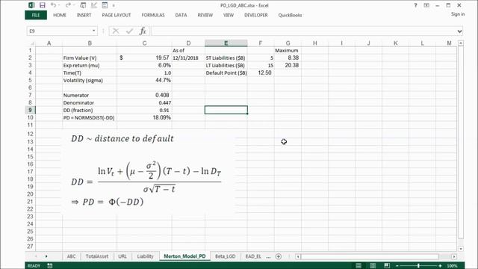Zoom in with the plus icon
The width and height of the screenshot is (478, 269).
(x=440, y=266)
